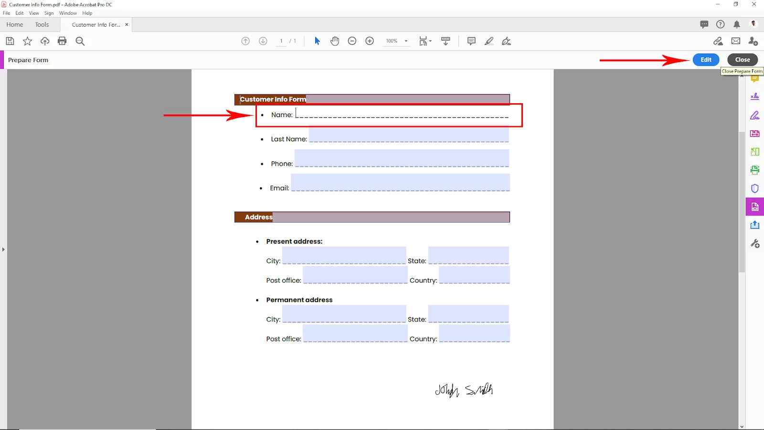Open the sign document tool
This screenshot has height=430, width=764.
click(x=507, y=41)
